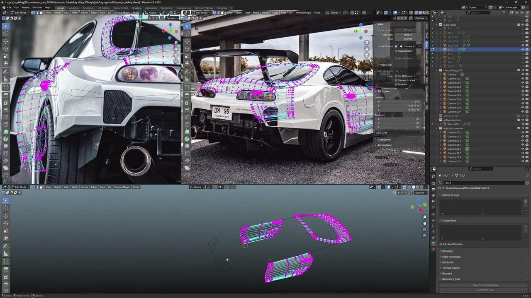The width and height of the screenshot is (531, 298).
Task: Click the zoom gizmo in camera viewport
Action: (x=367, y=42)
